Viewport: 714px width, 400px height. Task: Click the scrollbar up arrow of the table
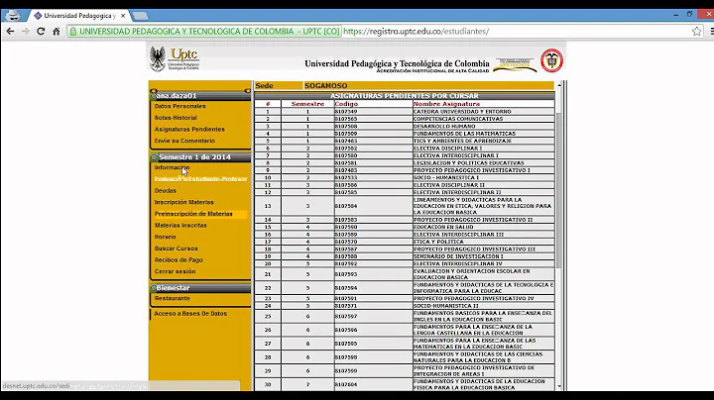[x=559, y=84]
